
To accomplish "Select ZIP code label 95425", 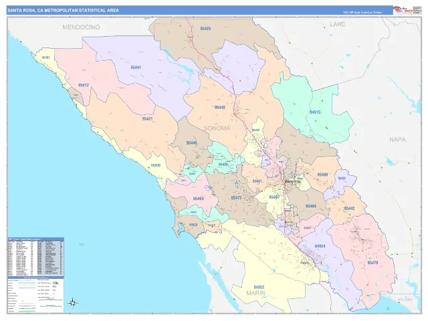I will coord(205,28).
